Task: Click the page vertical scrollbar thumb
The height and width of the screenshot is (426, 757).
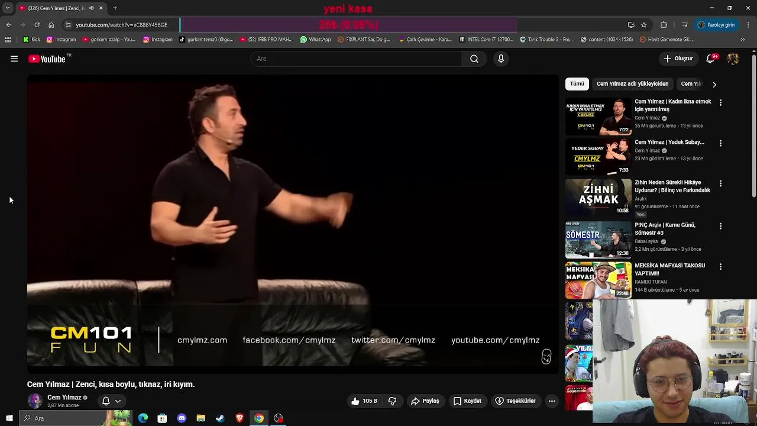Action: (753, 127)
